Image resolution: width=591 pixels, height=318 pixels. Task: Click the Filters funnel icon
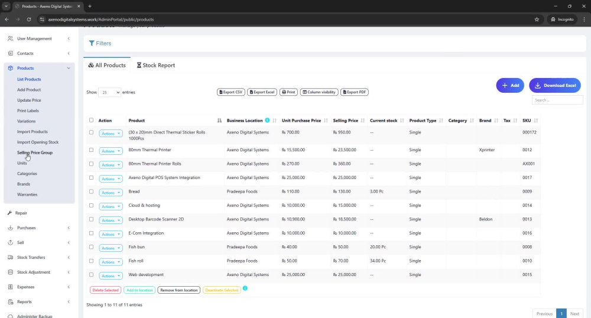pyautogui.click(x=92, y=43)
